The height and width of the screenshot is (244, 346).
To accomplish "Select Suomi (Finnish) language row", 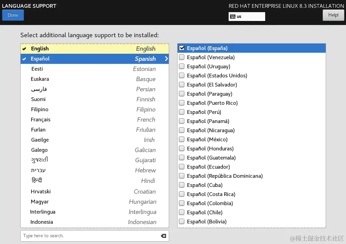I will (95, 99).
